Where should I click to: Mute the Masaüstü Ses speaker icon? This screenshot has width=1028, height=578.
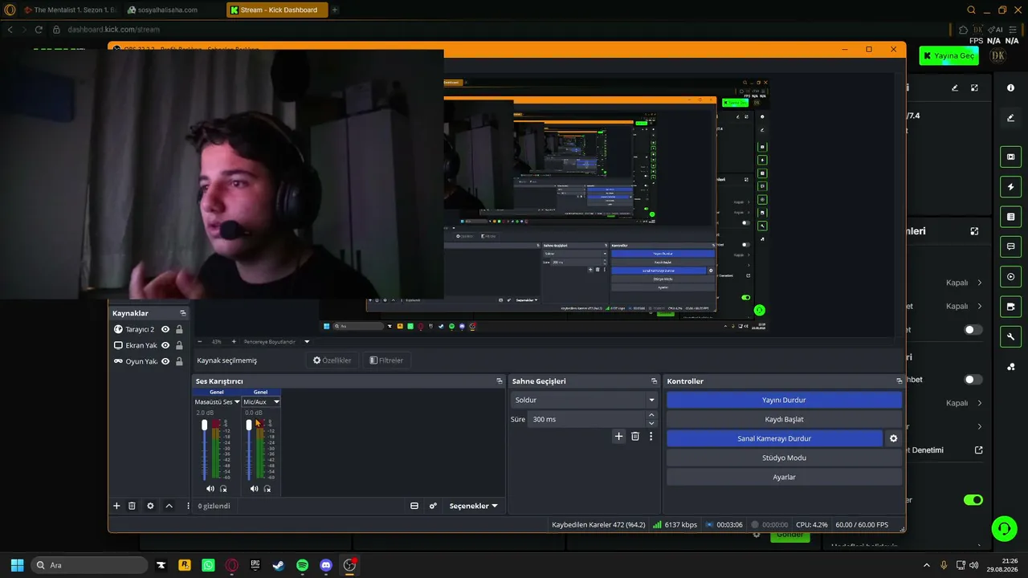[x=210, y=489]
